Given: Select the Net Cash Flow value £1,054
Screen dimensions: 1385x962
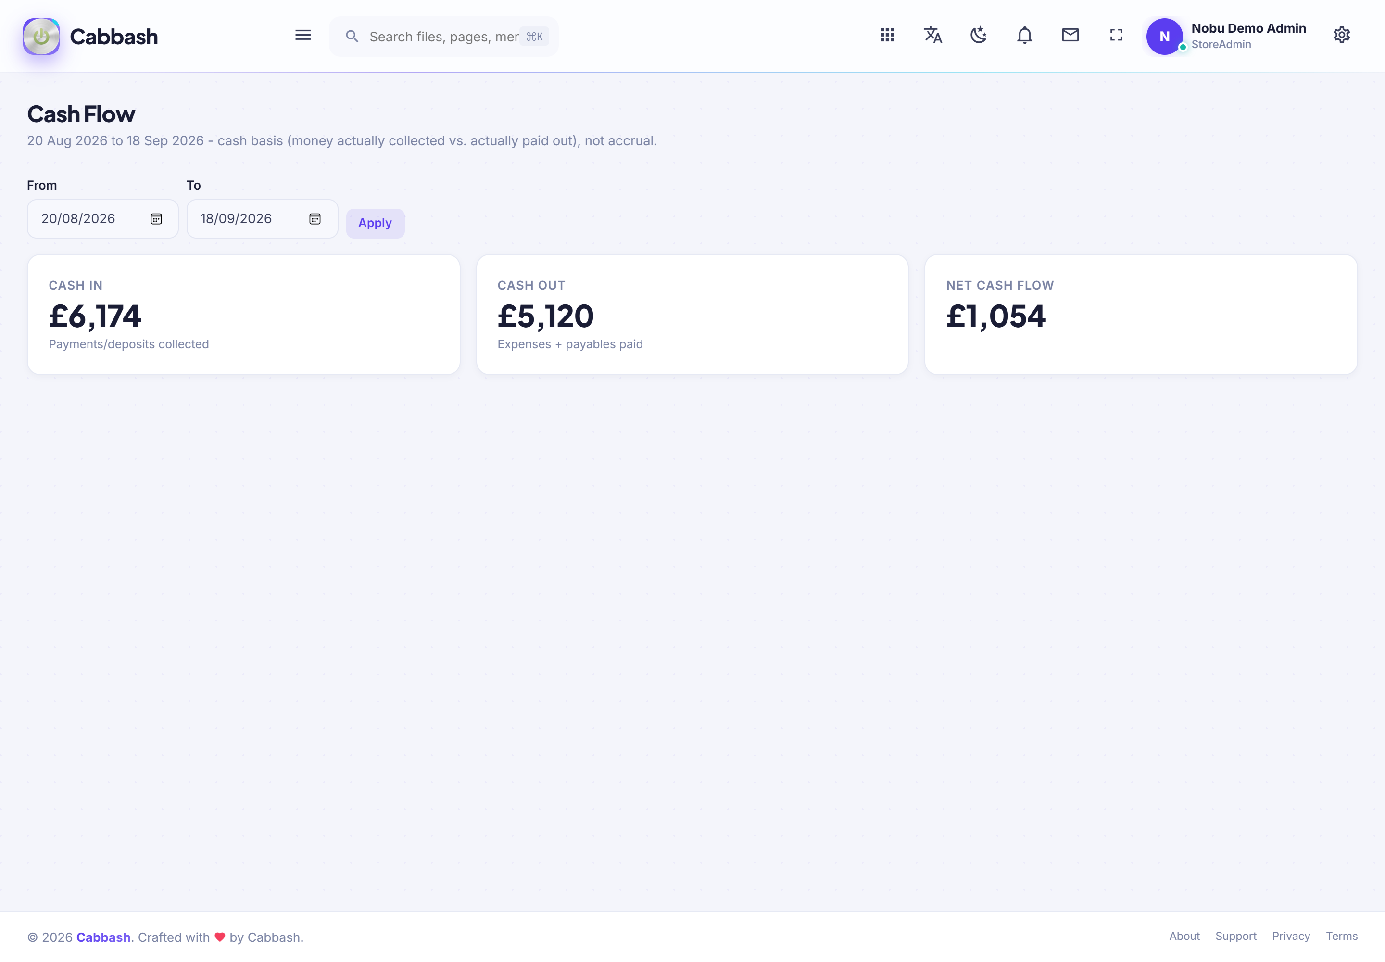Looking at the screenshot, I should [995, 316].
